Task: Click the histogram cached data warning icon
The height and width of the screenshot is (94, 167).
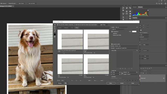Action: point(148,10)
